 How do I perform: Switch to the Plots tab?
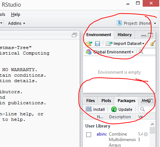106,101
